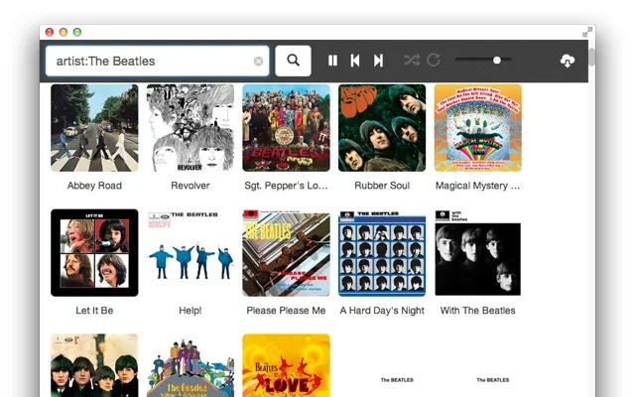Click the Let It Be title
The width and height of the screenshot is (635, 397).
(x=94, y=311)
